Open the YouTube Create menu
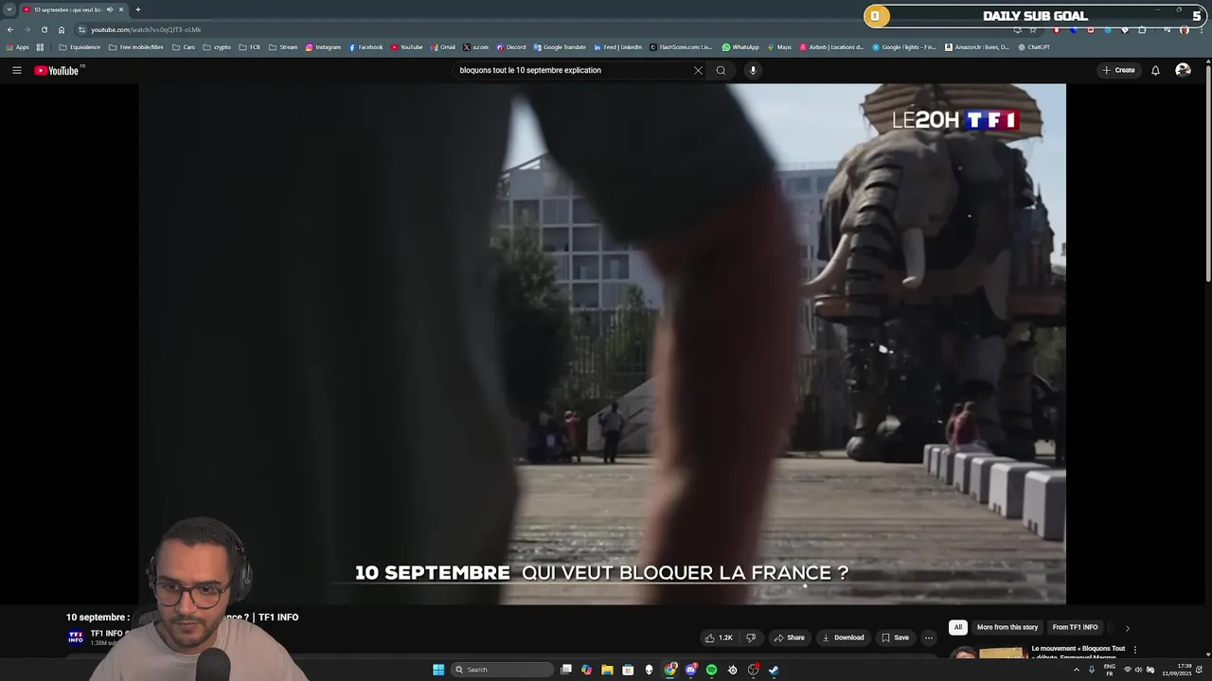 [x=1118, y=70]
